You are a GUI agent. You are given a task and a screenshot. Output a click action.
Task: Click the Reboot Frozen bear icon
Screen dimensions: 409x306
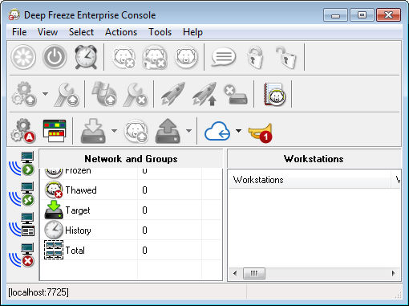point(186,57)
